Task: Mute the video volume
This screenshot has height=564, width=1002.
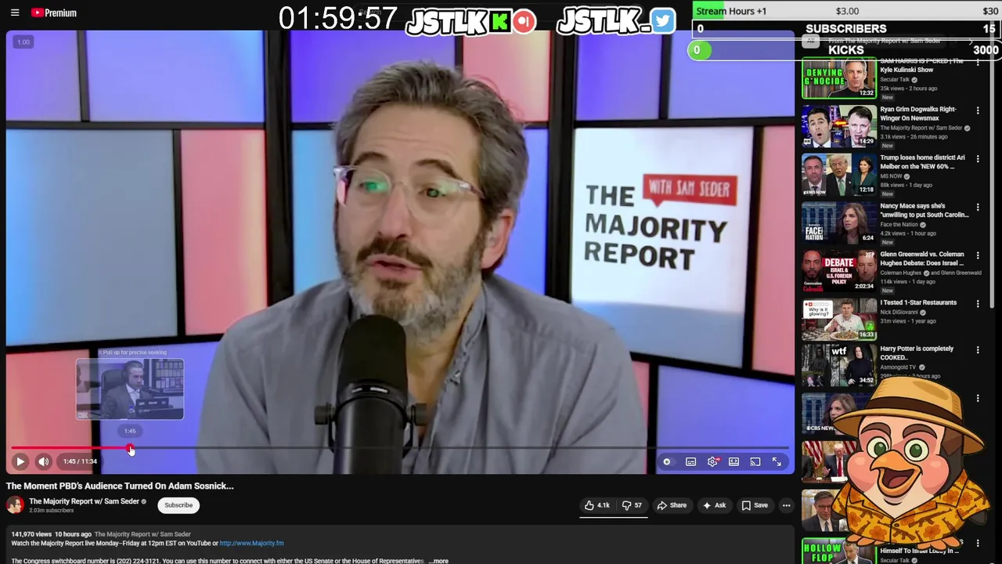Action: pos(44,461)
